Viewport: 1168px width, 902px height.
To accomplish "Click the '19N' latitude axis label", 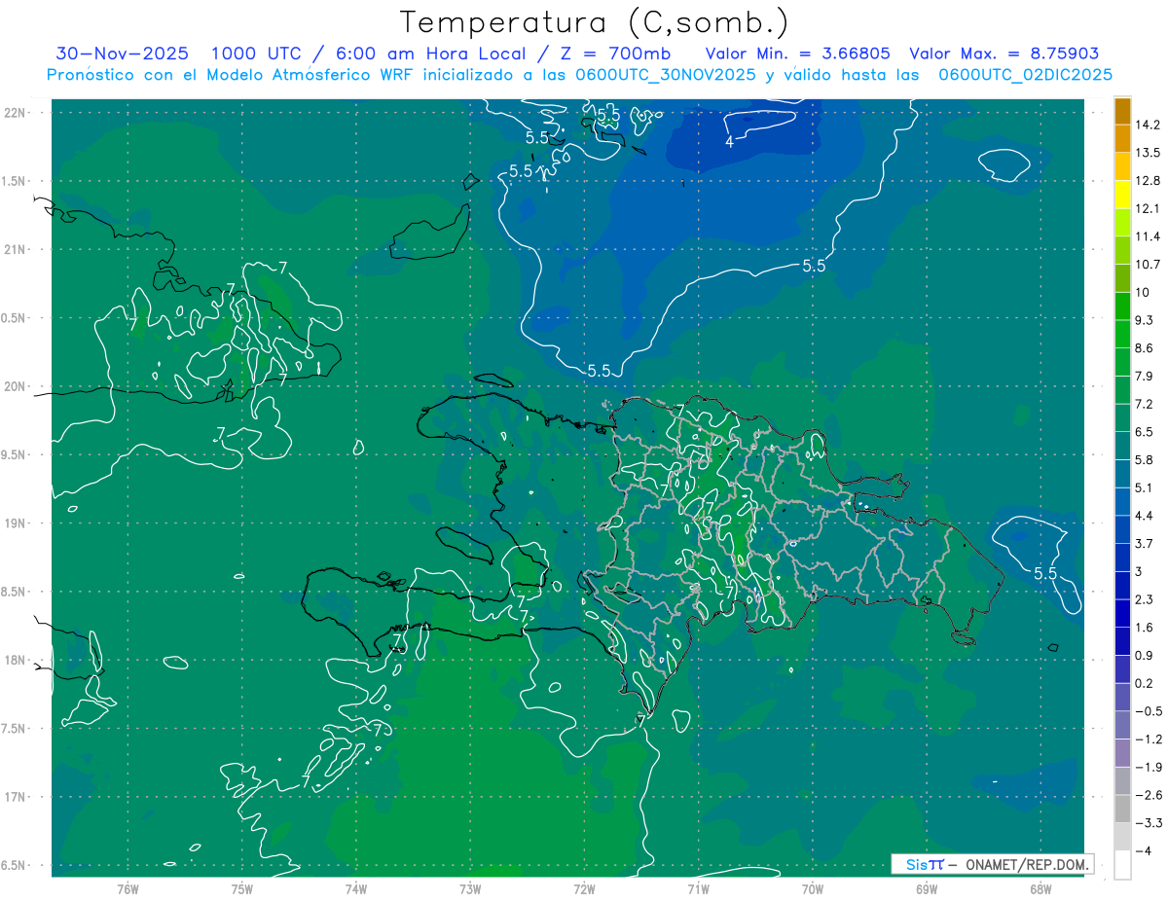I will (15, 523).
